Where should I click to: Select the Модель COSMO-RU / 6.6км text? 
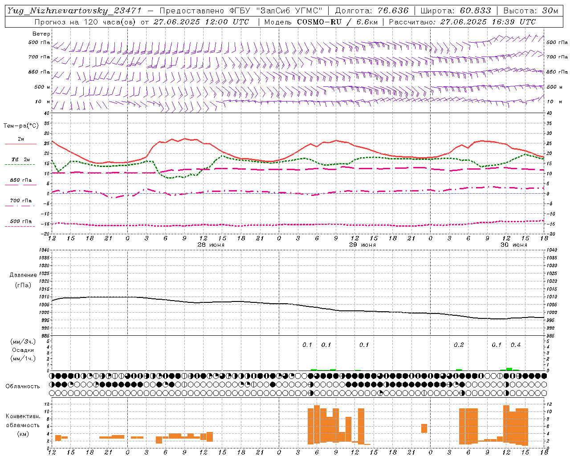tap(321, 22)
